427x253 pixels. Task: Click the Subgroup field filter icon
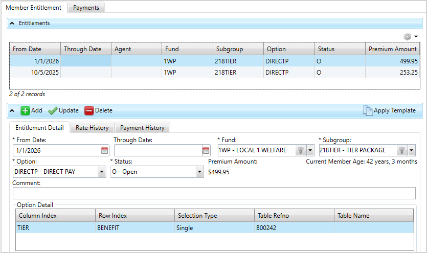coord(402,150)
